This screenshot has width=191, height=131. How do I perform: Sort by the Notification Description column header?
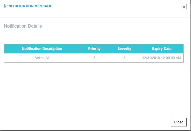(42, 49)
